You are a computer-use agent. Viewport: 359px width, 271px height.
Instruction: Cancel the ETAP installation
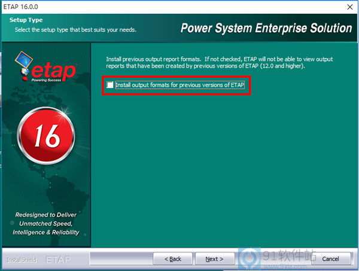330,258
